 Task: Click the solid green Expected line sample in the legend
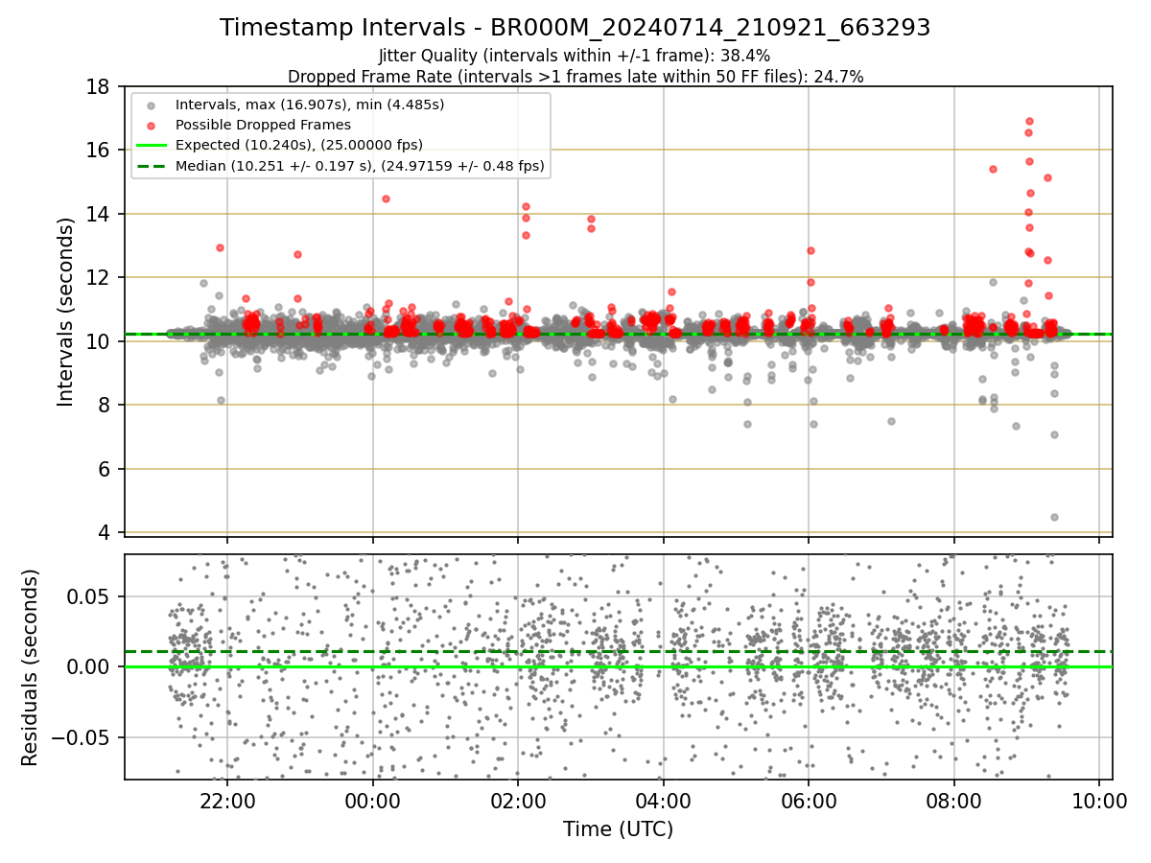pos(153,145)
